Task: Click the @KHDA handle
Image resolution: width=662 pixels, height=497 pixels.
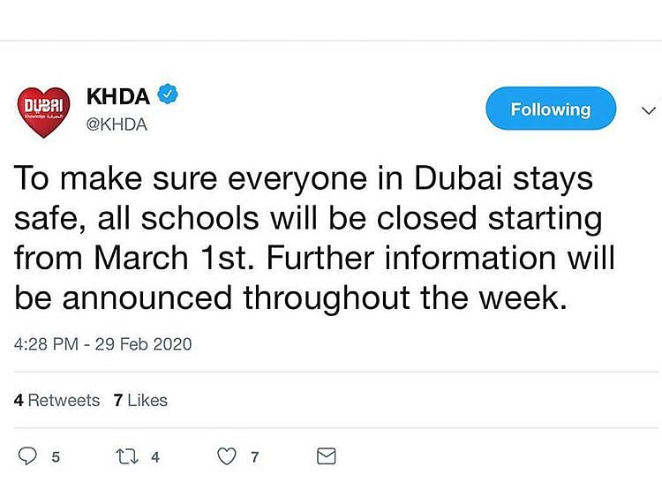Action: pos(117,124)
